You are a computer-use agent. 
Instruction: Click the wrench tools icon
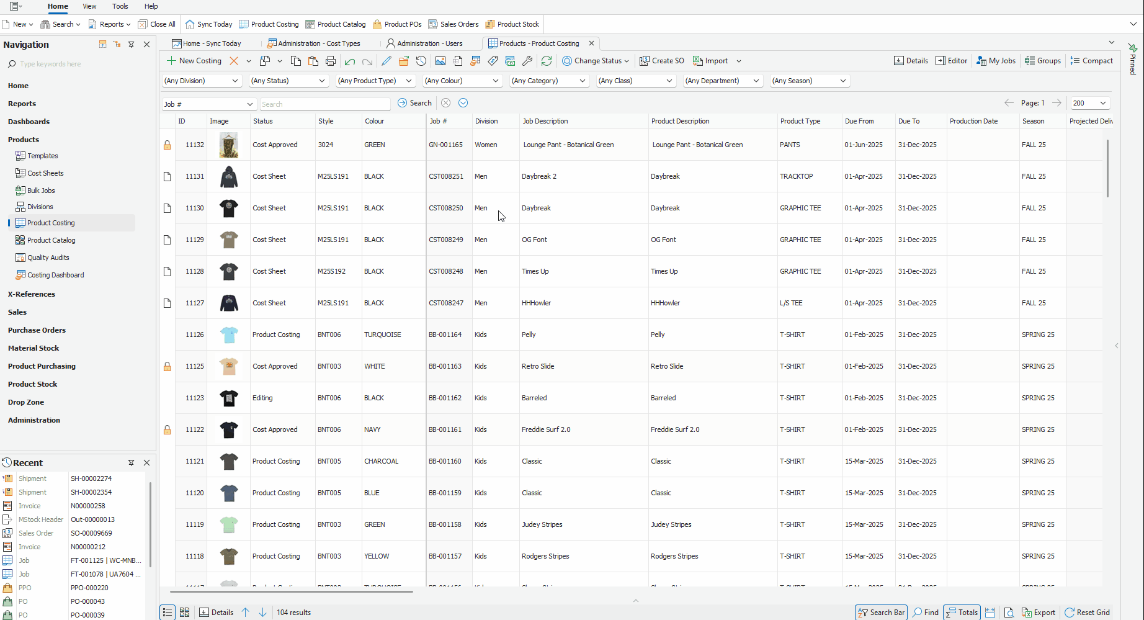(x=527, y=61)
